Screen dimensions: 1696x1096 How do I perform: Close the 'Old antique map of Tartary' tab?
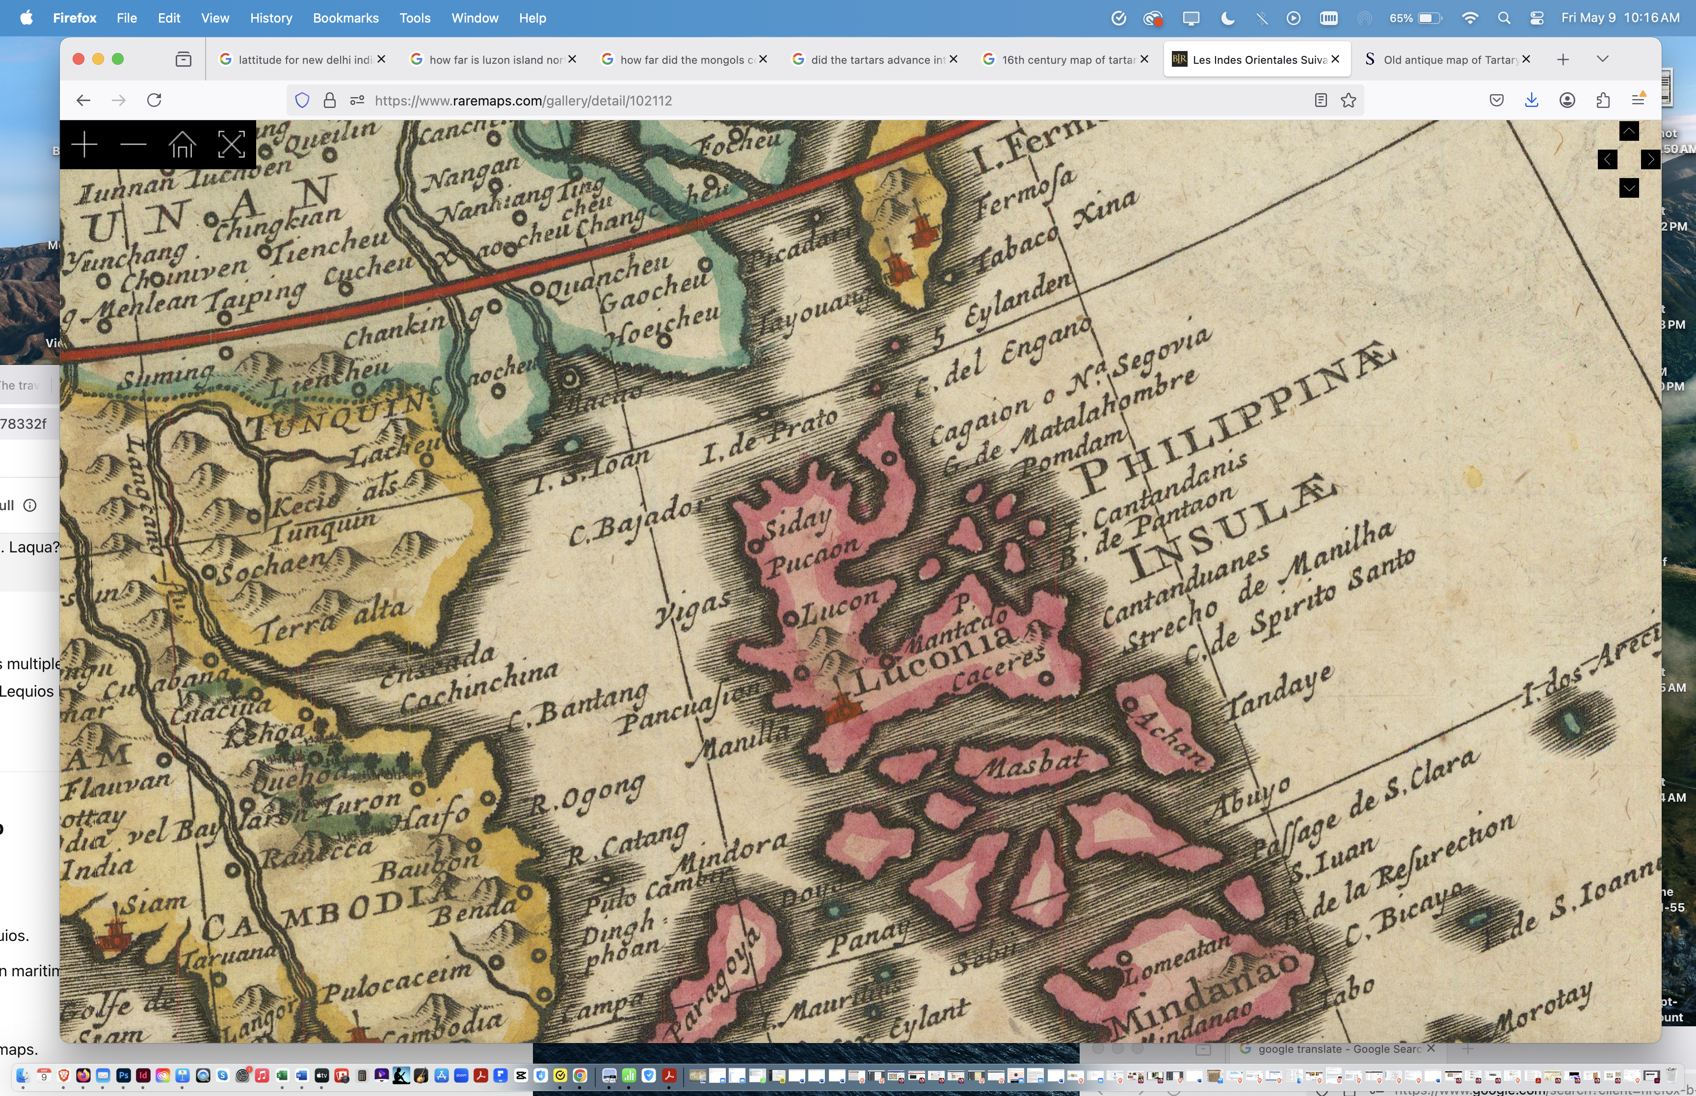1526,59
